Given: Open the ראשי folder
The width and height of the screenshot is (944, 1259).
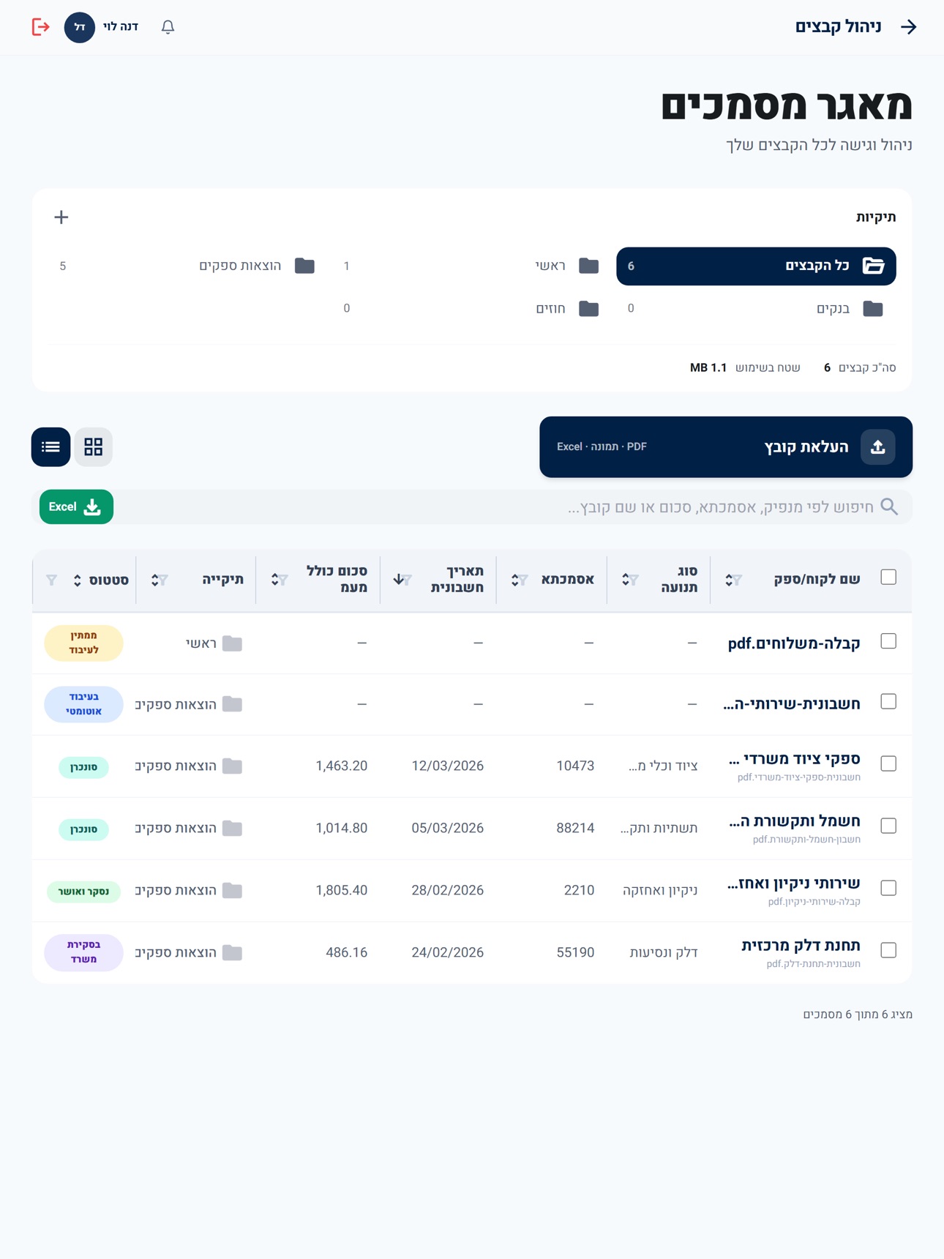Looking at the screenshot, I should [473, 266].
